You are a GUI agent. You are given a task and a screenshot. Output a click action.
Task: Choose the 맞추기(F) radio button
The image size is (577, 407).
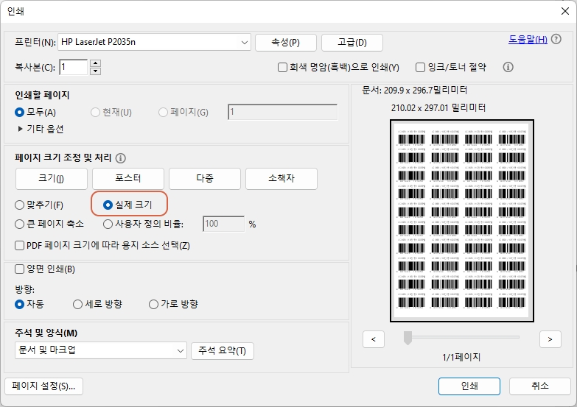19,205
